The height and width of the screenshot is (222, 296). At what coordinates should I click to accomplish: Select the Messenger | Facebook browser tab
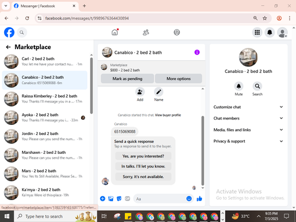(x=45, y=6)
